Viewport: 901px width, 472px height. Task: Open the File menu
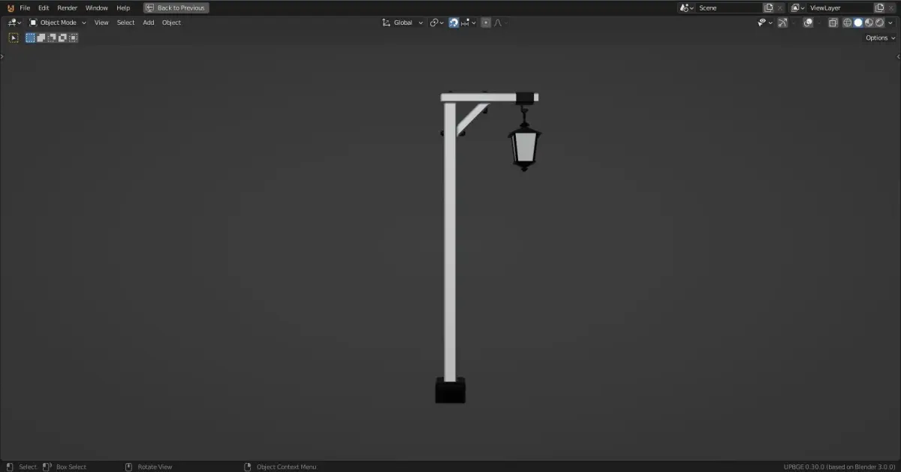(25, 8)
